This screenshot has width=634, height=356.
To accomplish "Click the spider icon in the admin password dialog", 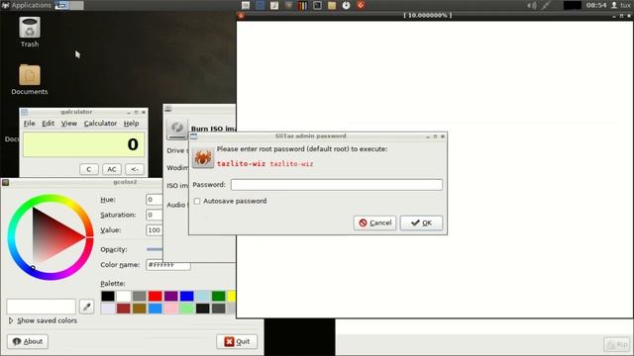I will point(202,157).
